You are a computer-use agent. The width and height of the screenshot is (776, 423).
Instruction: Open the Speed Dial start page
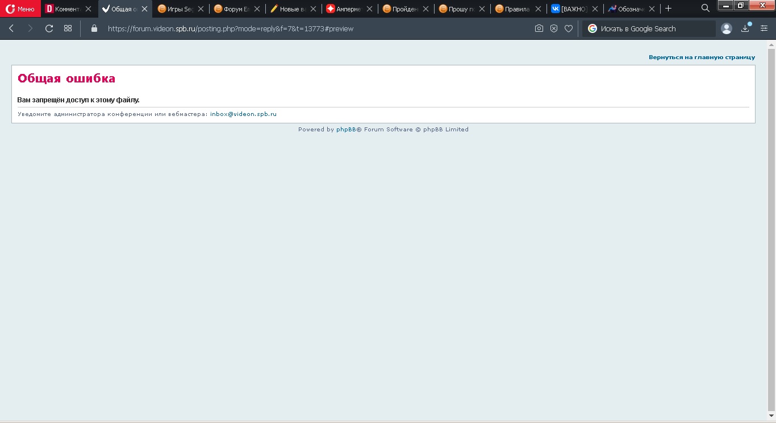tap(68, 28)
